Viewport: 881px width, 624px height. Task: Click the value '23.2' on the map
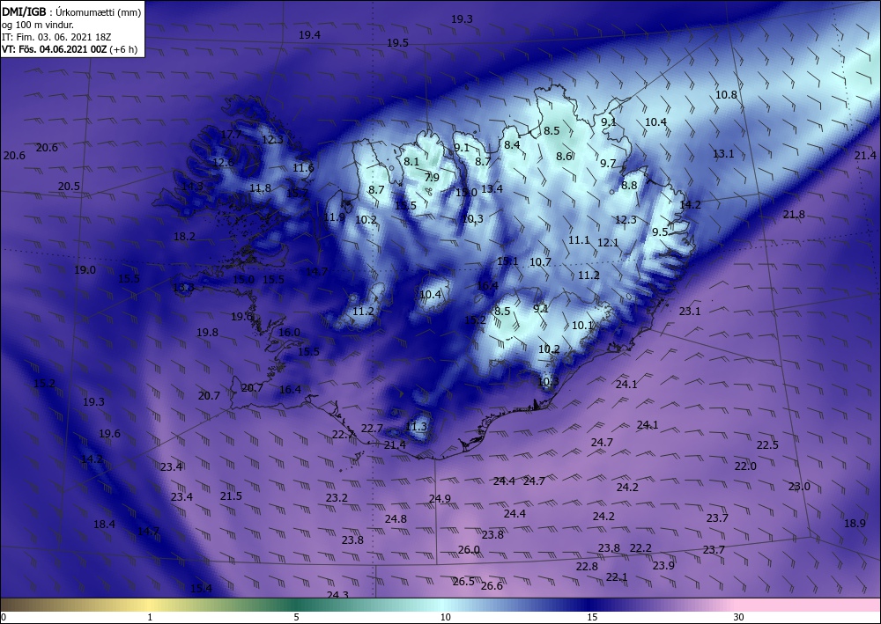[337, 498]
